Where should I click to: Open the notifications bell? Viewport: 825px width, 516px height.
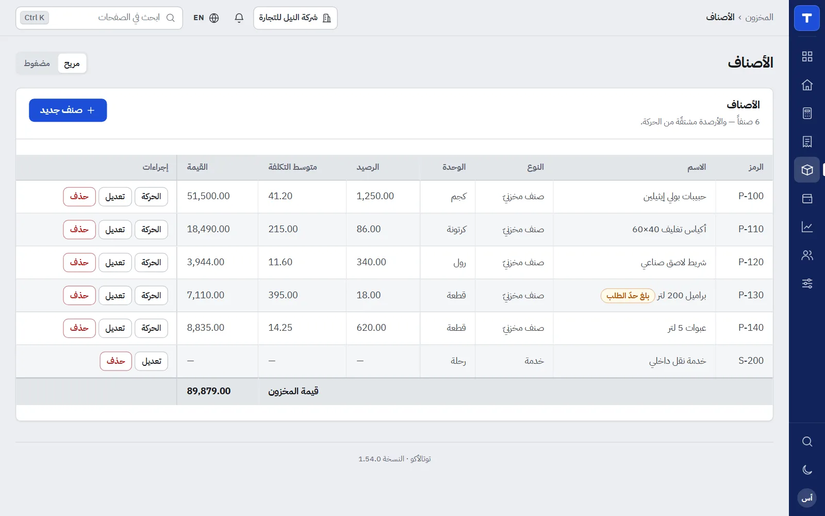(x=239, y=18)
